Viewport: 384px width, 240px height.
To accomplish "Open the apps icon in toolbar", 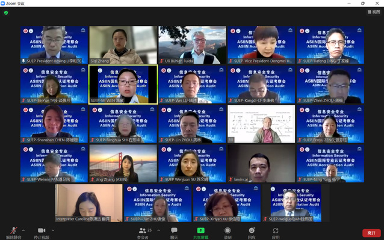I will click(x=276, y=230).
